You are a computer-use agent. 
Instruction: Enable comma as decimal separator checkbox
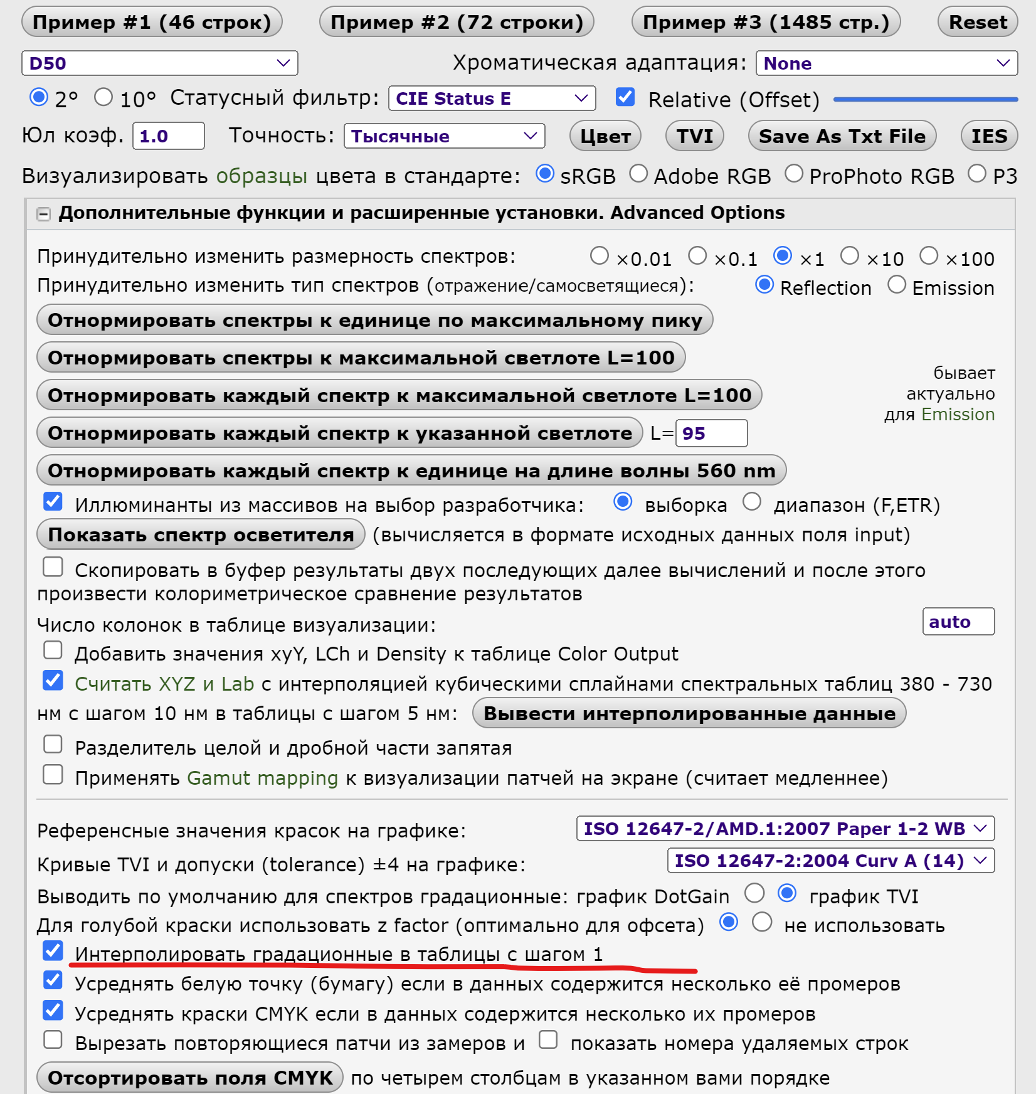[x=53, y=745]
